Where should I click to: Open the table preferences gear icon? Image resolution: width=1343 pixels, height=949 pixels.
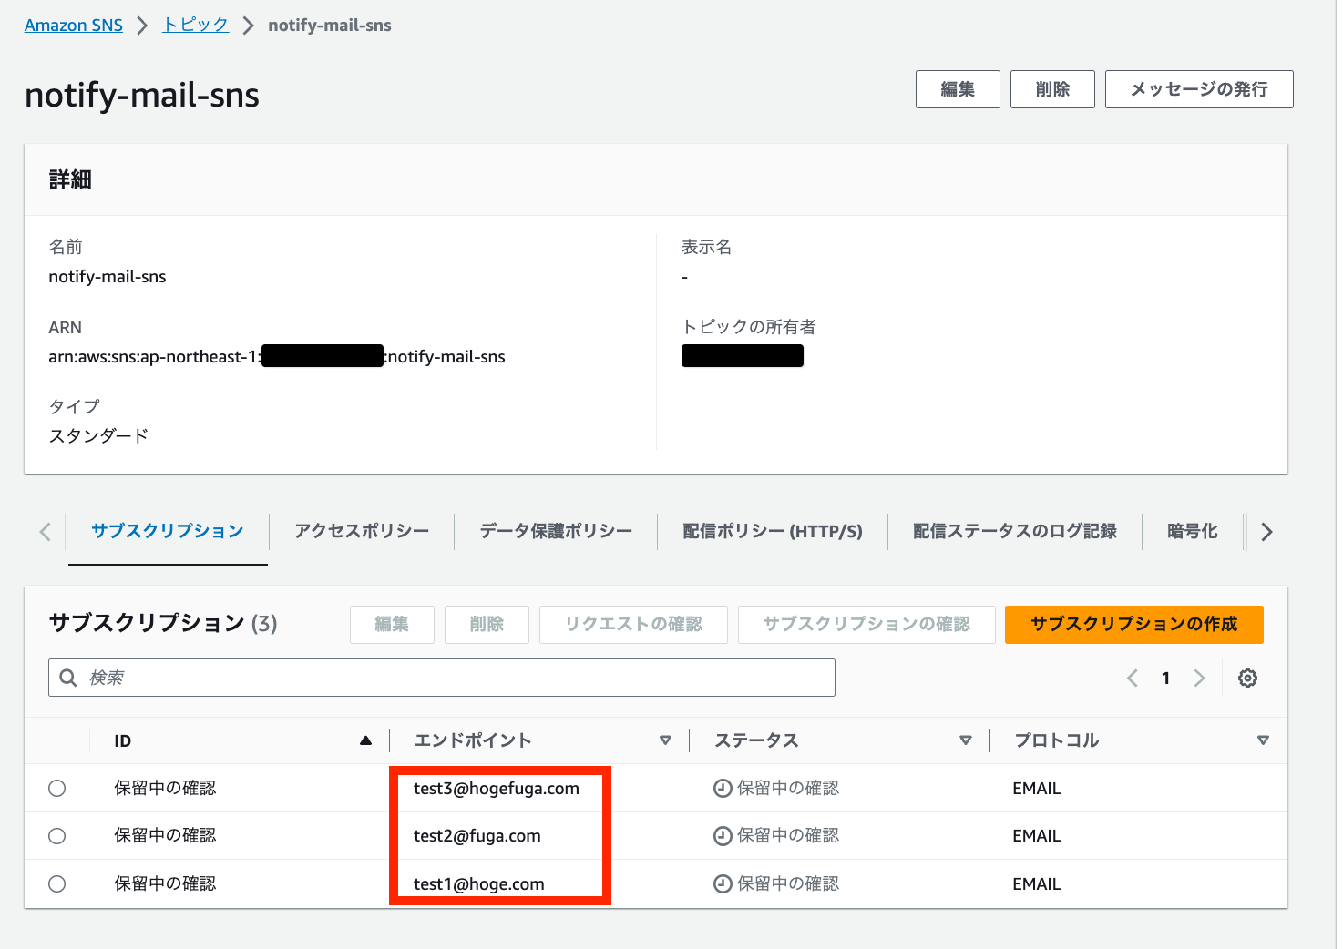click(1247, 678)
